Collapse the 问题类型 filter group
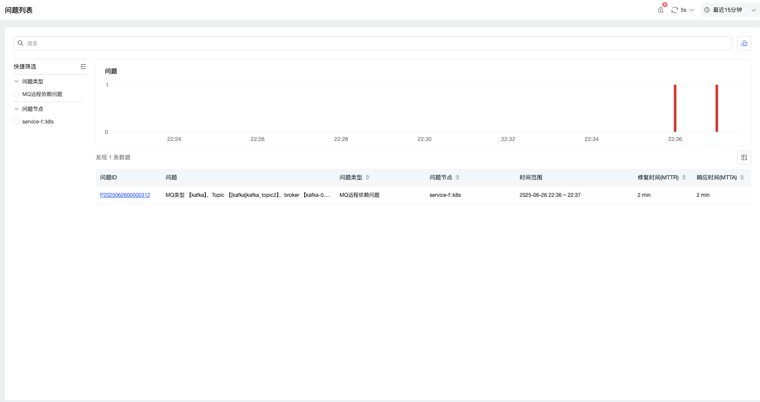760x402 pixels. click(17, 82)
